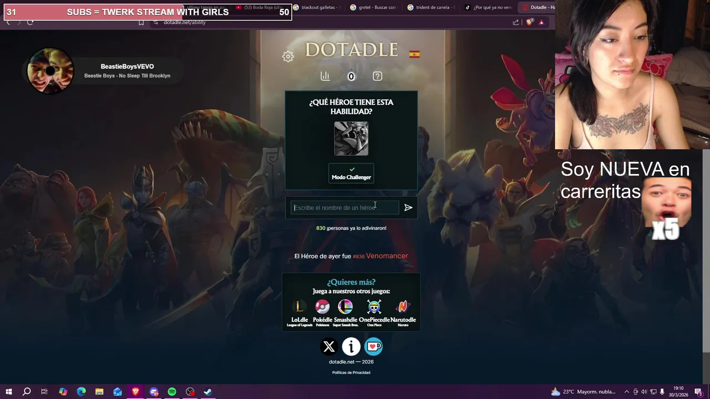Open the Narutodle game link
Viewport: 710px width, 399px height.
click(403, 313)
